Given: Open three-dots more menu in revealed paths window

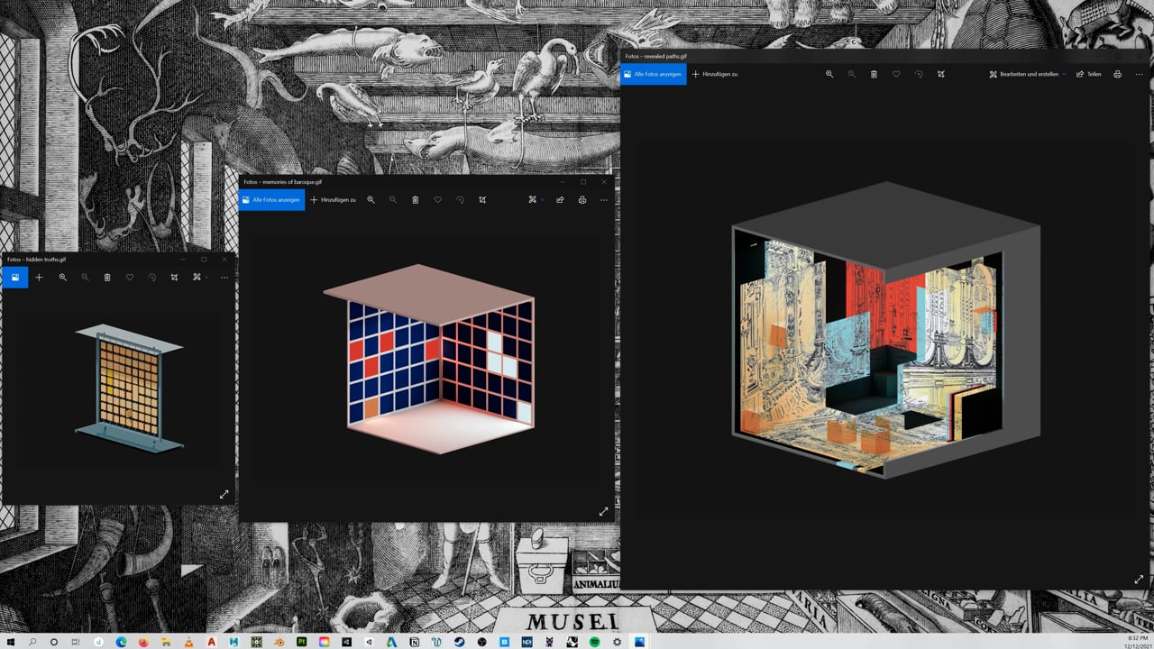Looking at the screenshot, I should tap(1140, 74).
